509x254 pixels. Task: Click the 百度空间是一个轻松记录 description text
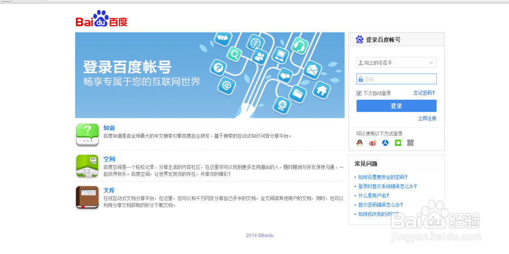[223, 171]
